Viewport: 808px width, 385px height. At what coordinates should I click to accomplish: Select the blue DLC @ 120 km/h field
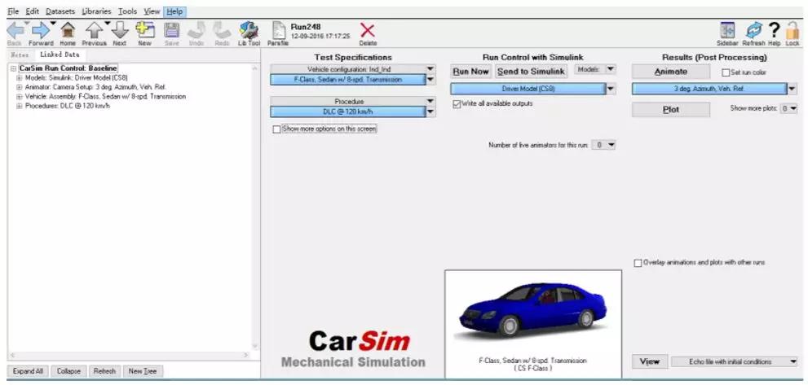point(348,112)
